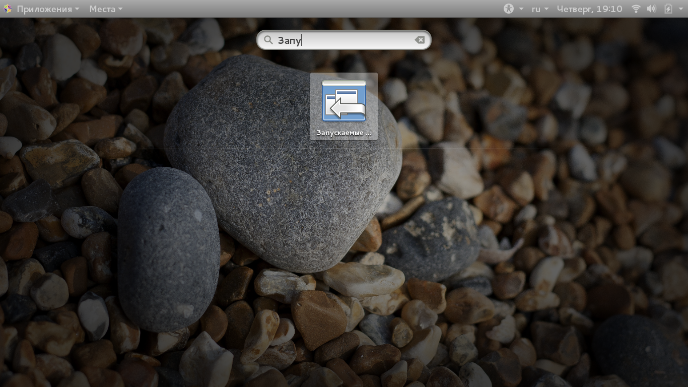Expand the system menu arrow beside battery

[x=680, y=9]
